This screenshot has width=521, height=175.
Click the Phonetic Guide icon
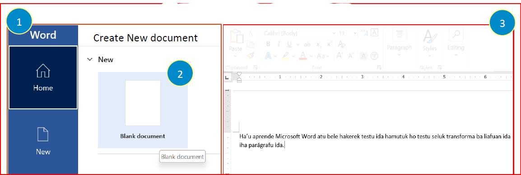pos(364,32)
